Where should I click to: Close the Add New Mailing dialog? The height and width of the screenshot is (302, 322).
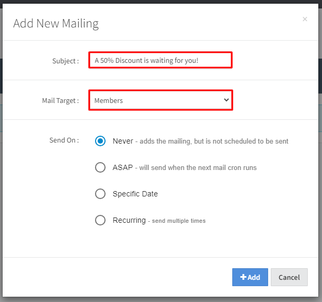[x=305, y=20]
